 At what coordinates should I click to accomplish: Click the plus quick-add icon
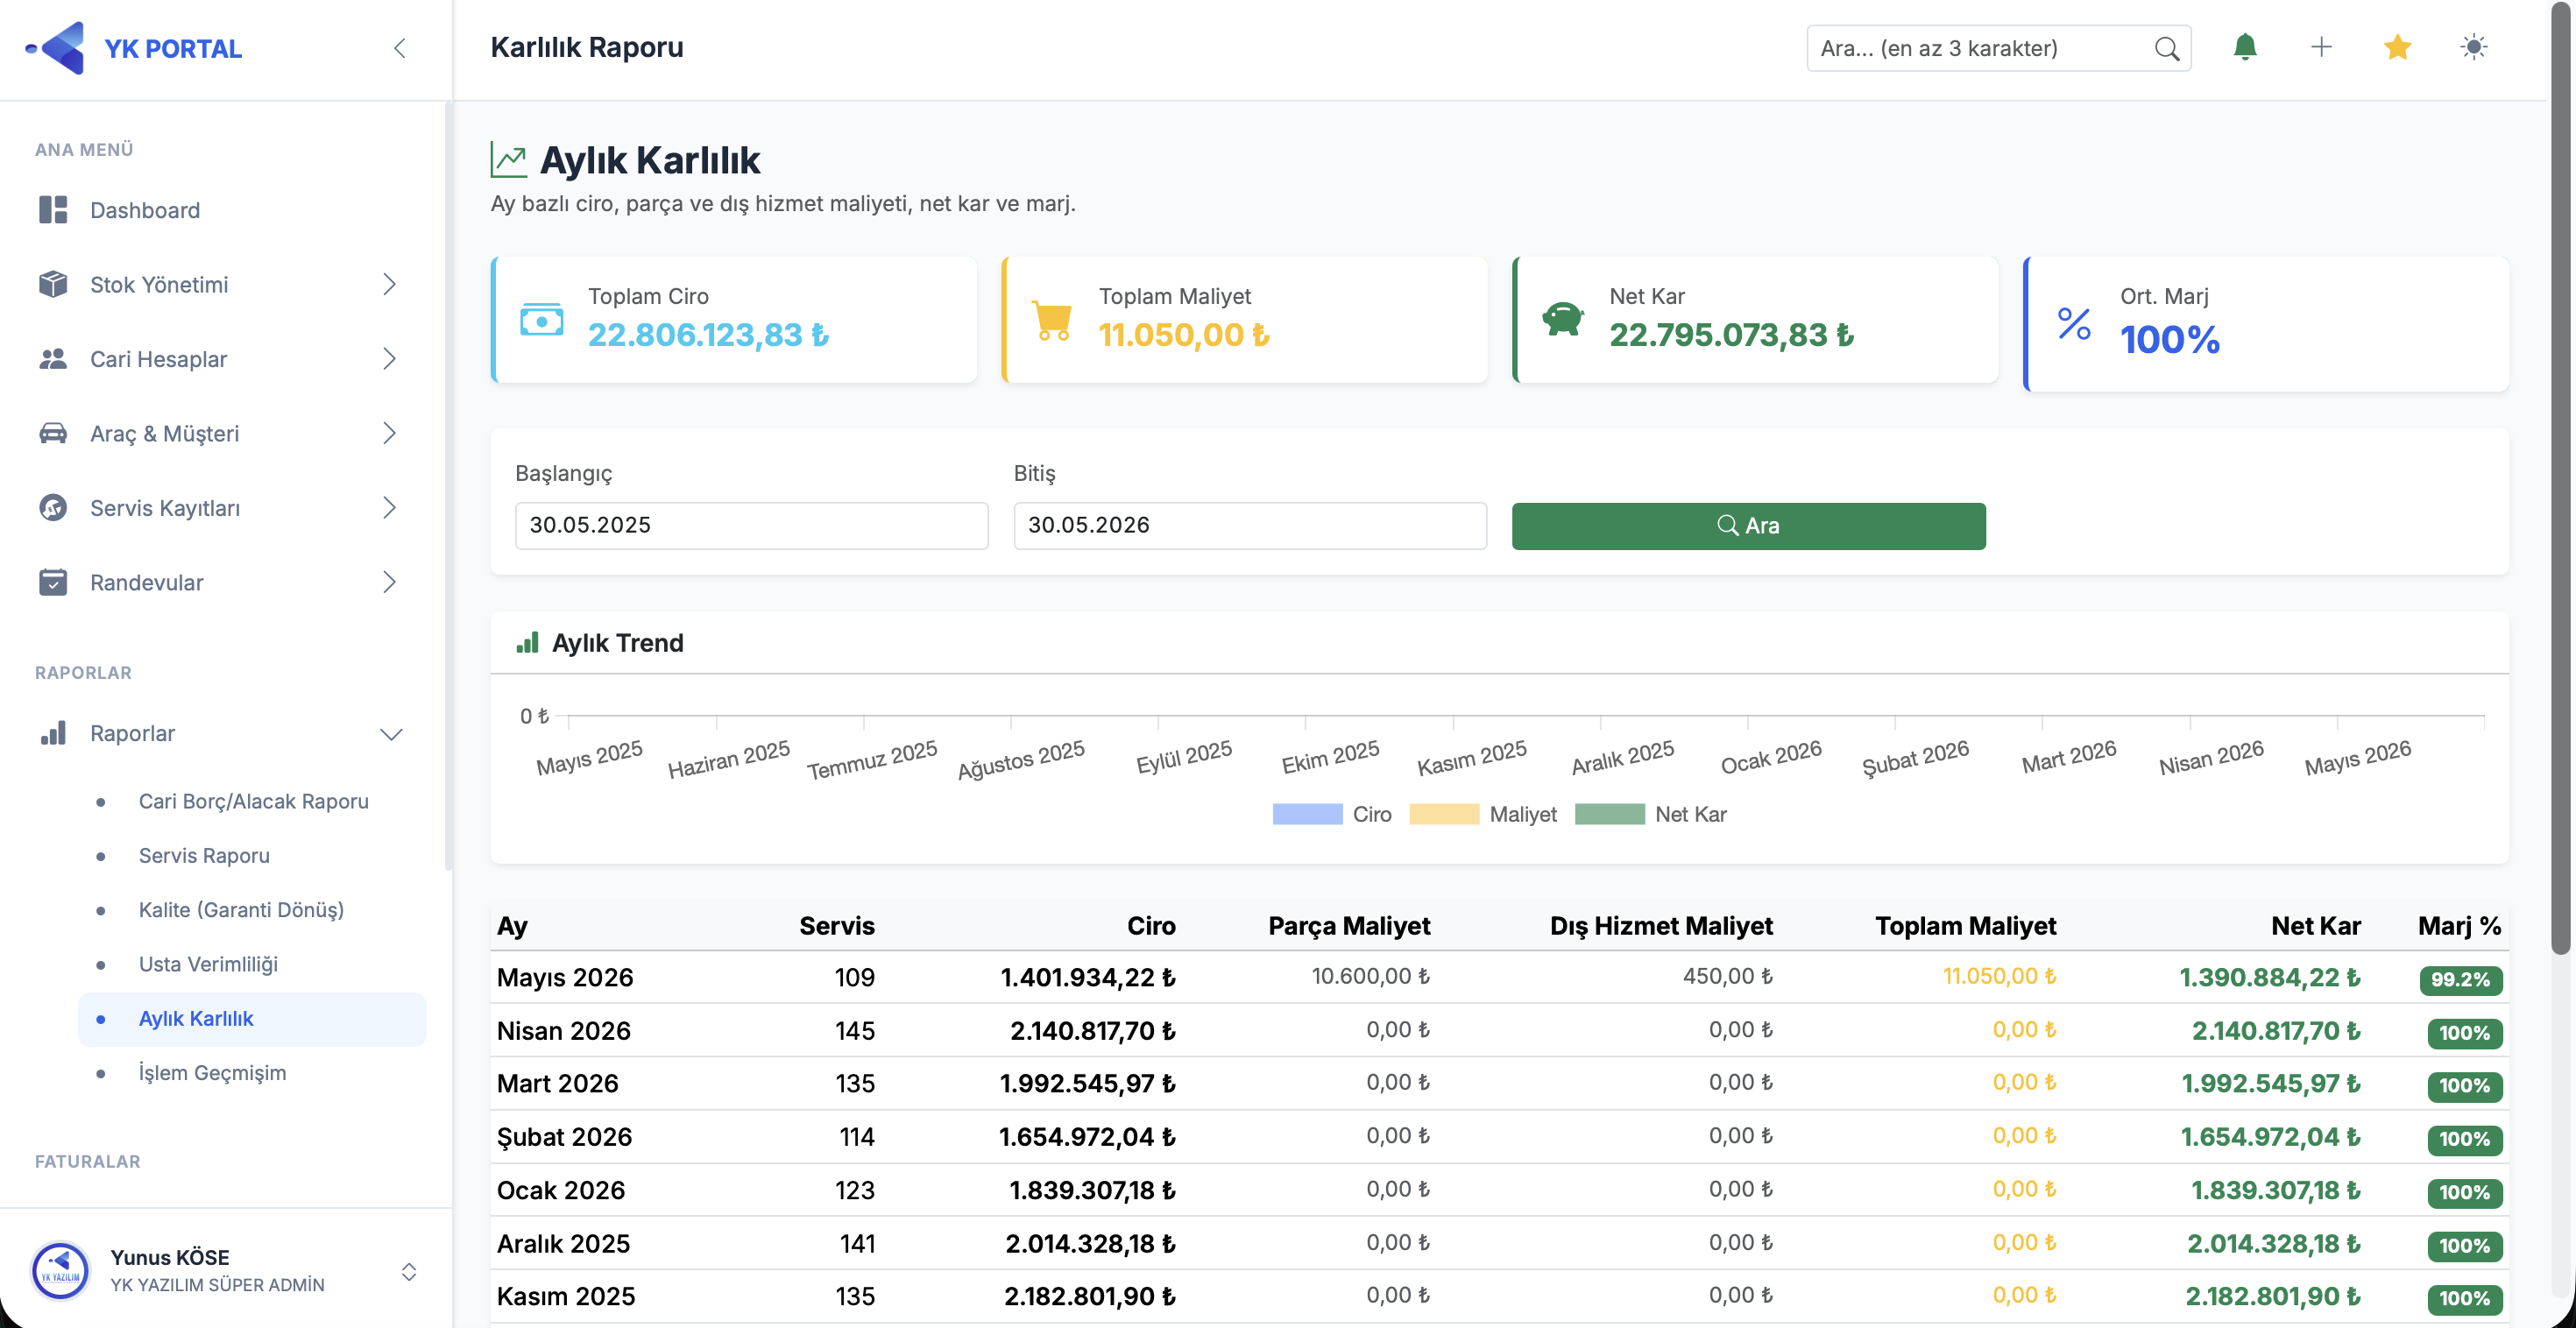[x=2321, y=47]
